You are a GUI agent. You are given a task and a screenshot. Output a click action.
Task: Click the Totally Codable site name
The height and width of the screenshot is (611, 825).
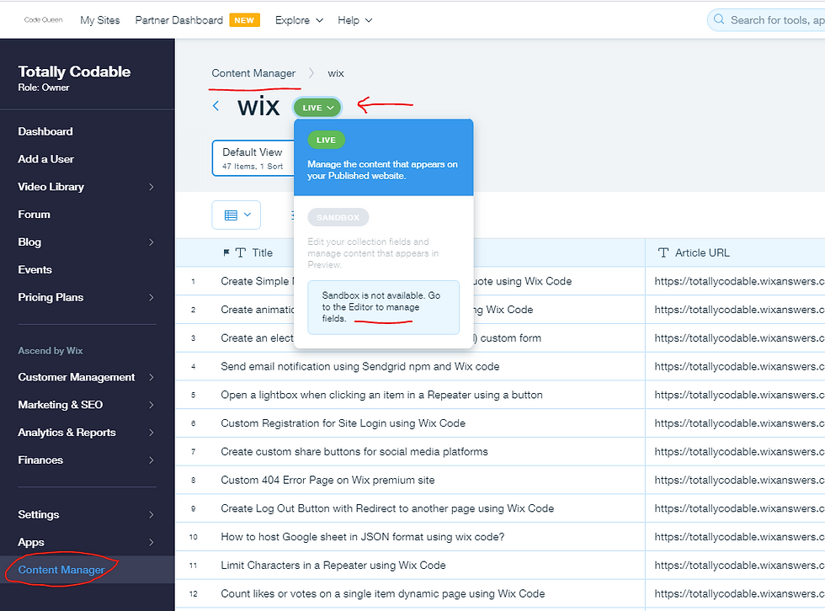[x=74, y=72]
